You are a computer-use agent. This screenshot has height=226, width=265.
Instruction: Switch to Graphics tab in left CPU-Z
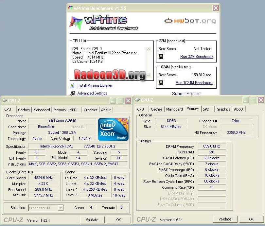(91, 110)
